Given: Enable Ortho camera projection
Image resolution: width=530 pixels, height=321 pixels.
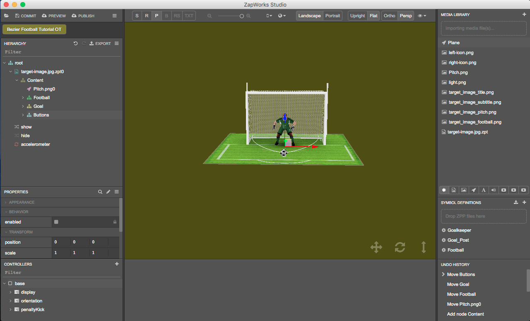Looking at the screenshot, I should 389,15.
